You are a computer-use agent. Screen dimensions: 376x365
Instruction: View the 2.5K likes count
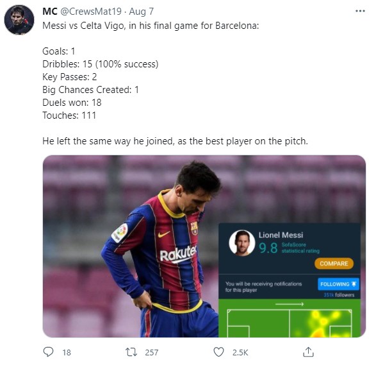240,352
